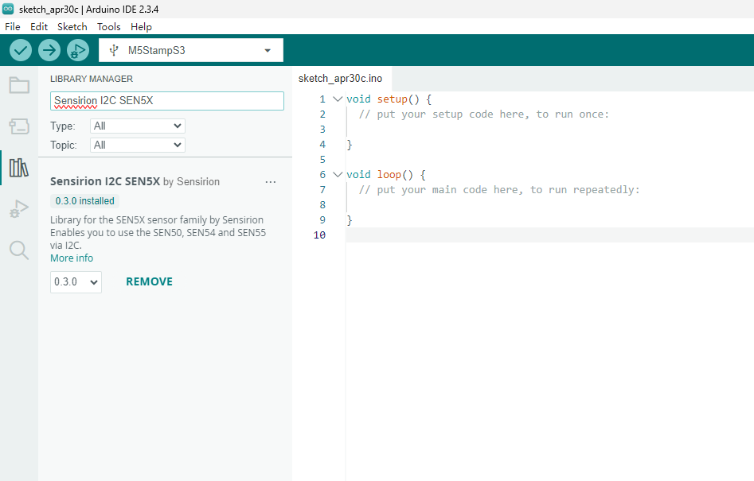Click the Arduino IDE logo in title bar
The width and height of the screenshot is (754, 481).
tap(8, 9)
